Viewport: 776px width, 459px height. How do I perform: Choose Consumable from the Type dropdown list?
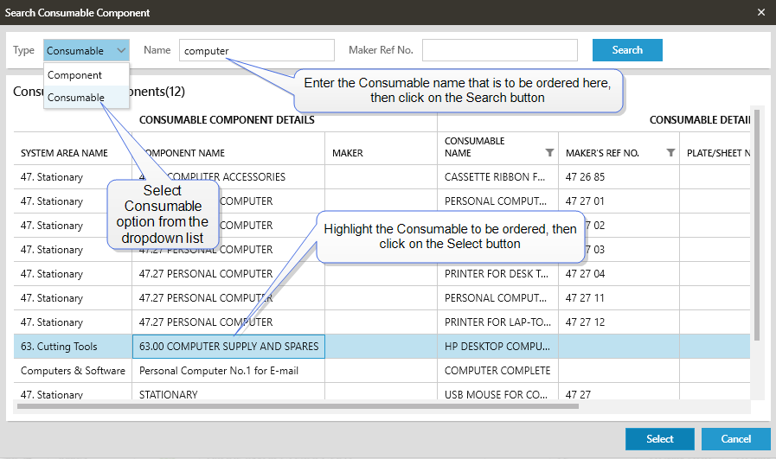pos(87,97)
